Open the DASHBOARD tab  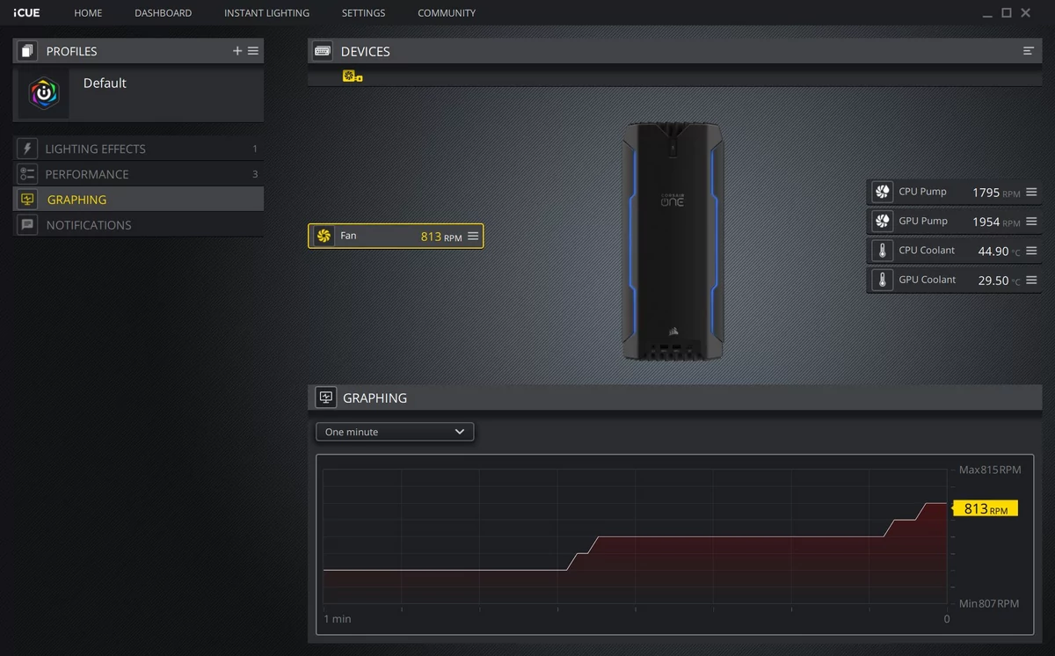click(163, 13)
